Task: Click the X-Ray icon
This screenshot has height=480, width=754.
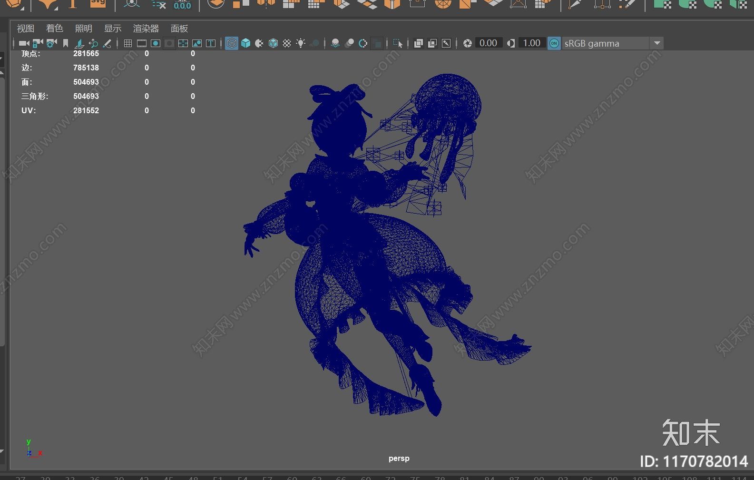Action: click(x=419, y=43)
